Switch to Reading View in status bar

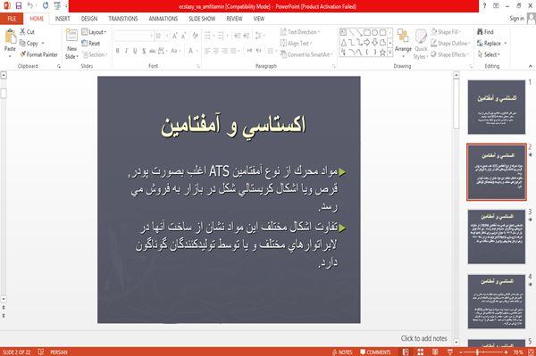pos(435,352)
